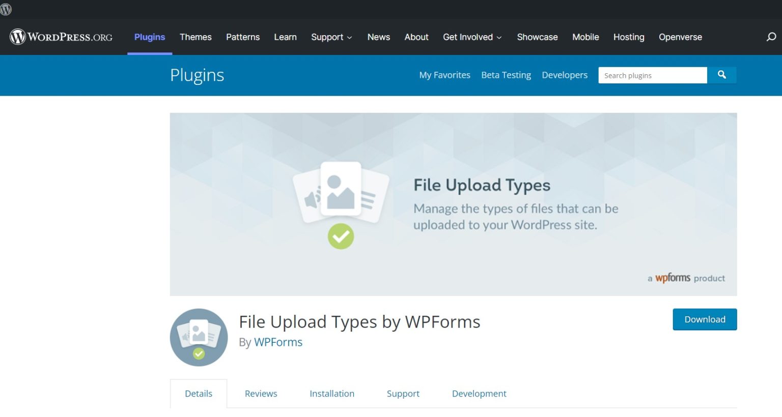Image resolution: width=782 pixels, height=417 pixels.
Task: Click the small W icon in the top bar
Action: (6, 9)
